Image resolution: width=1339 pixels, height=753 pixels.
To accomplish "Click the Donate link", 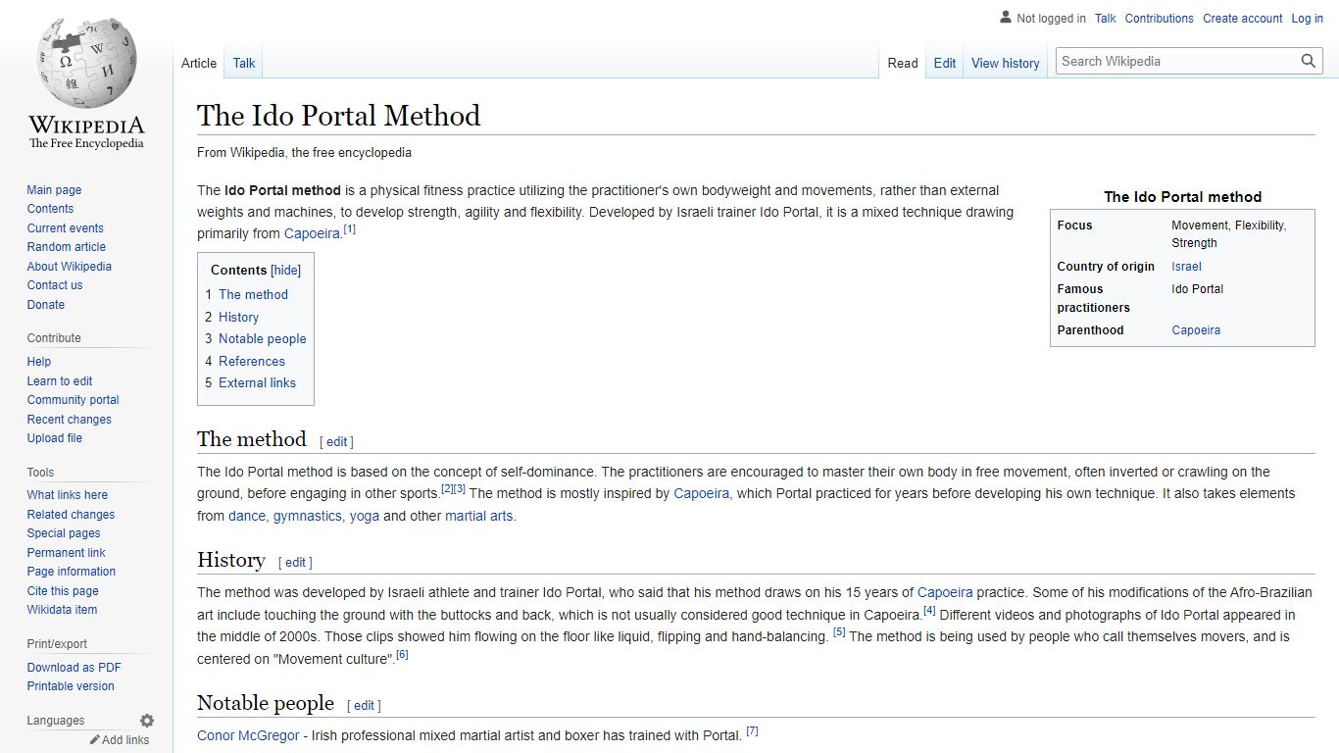I will click(x=46, y=305).
